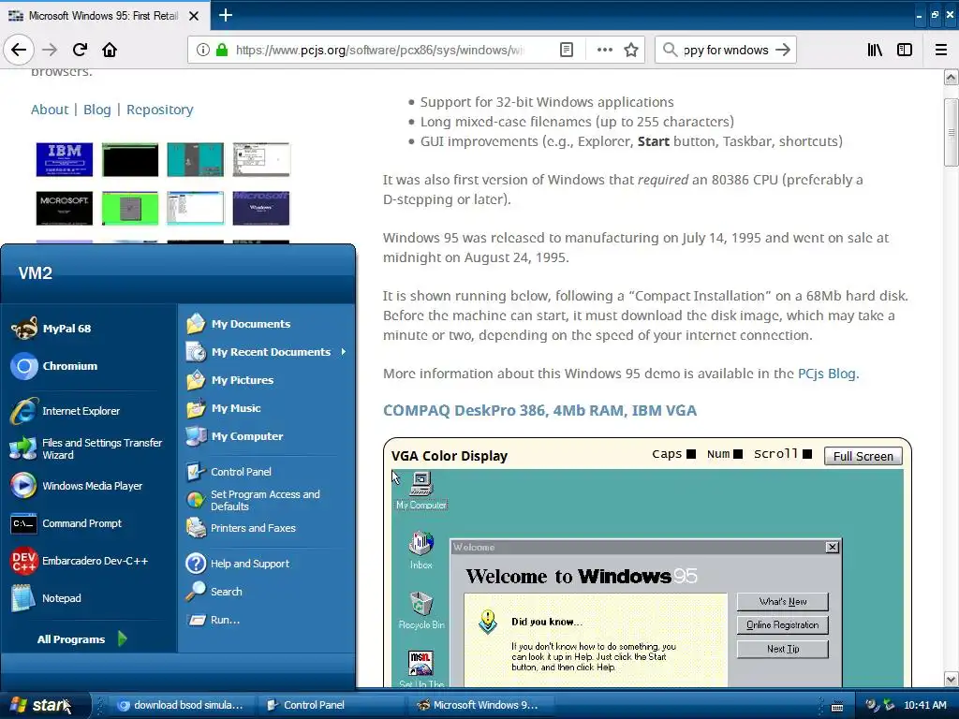Click the taskbar clock
The image size is (959, 719).
pyautogui.click(x=924, y=705)
